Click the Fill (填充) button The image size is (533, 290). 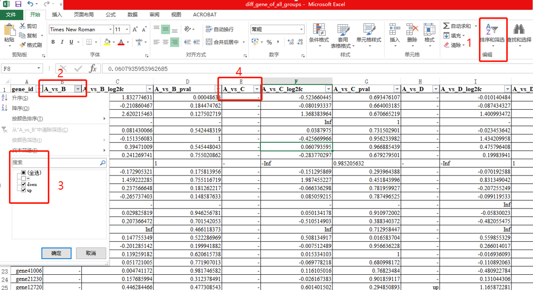click(454, 35)
